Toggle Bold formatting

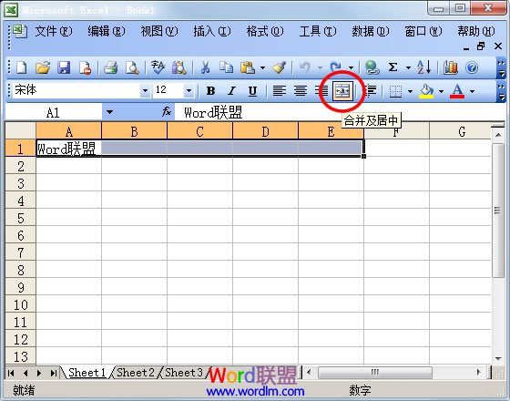tap(210, 91)
